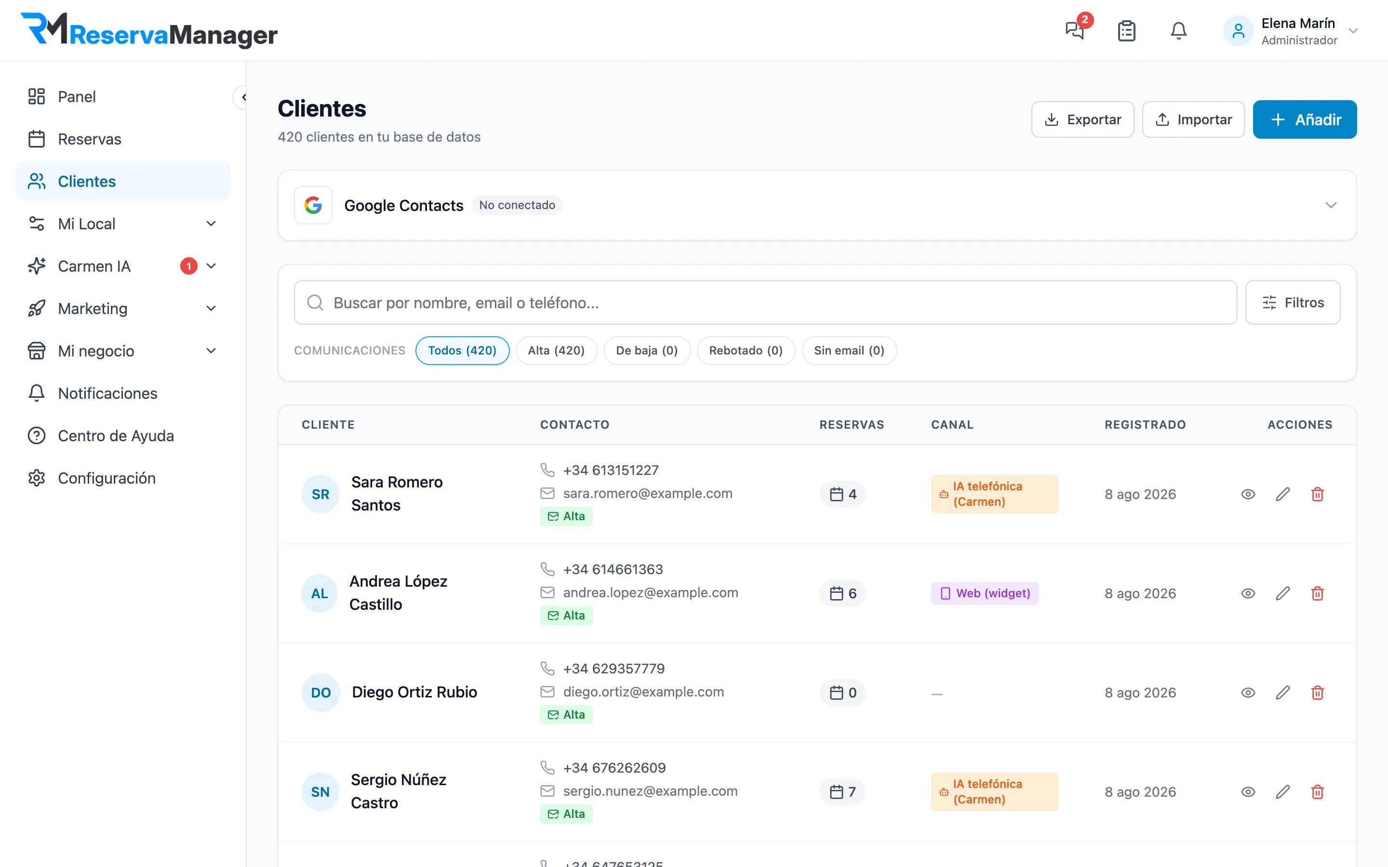The image size is (1388, 867).
Task: Click the Exportar button
Action: (1082, 119)
